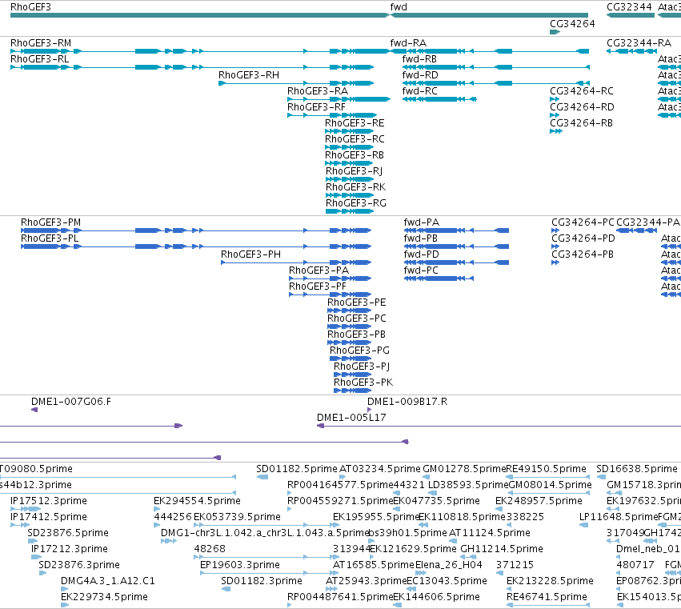Select the CG34264-RD transcript label
The width and height of the screenshot is (681, 609).
click(582, 107)
